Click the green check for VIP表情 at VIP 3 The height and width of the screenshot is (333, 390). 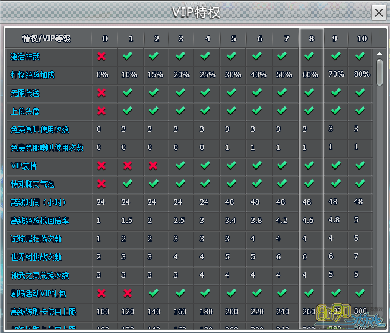(x=180, y=166)
